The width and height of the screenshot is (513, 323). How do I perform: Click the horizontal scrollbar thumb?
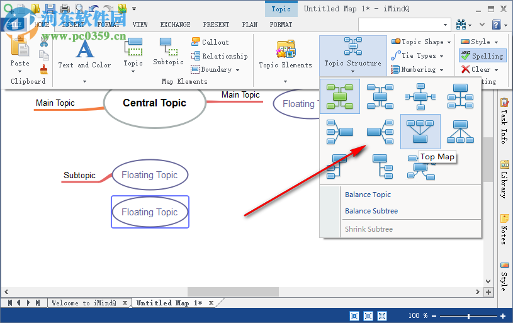233,292
